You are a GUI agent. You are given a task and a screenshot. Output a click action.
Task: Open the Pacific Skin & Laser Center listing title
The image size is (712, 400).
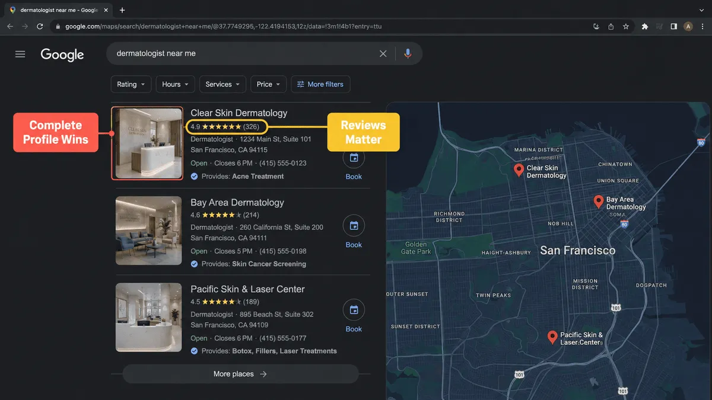[247, 289]
